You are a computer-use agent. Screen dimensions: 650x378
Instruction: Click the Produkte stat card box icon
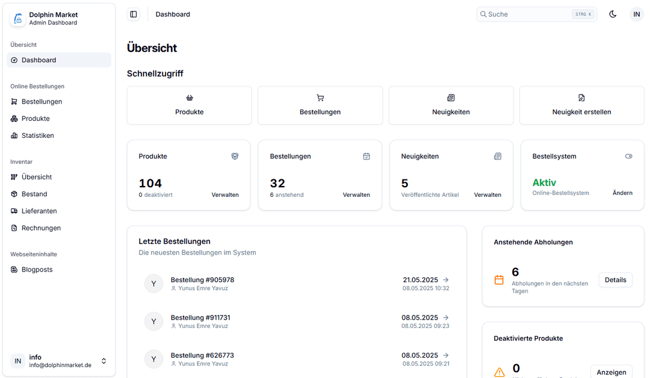click(x=235, y=156)
